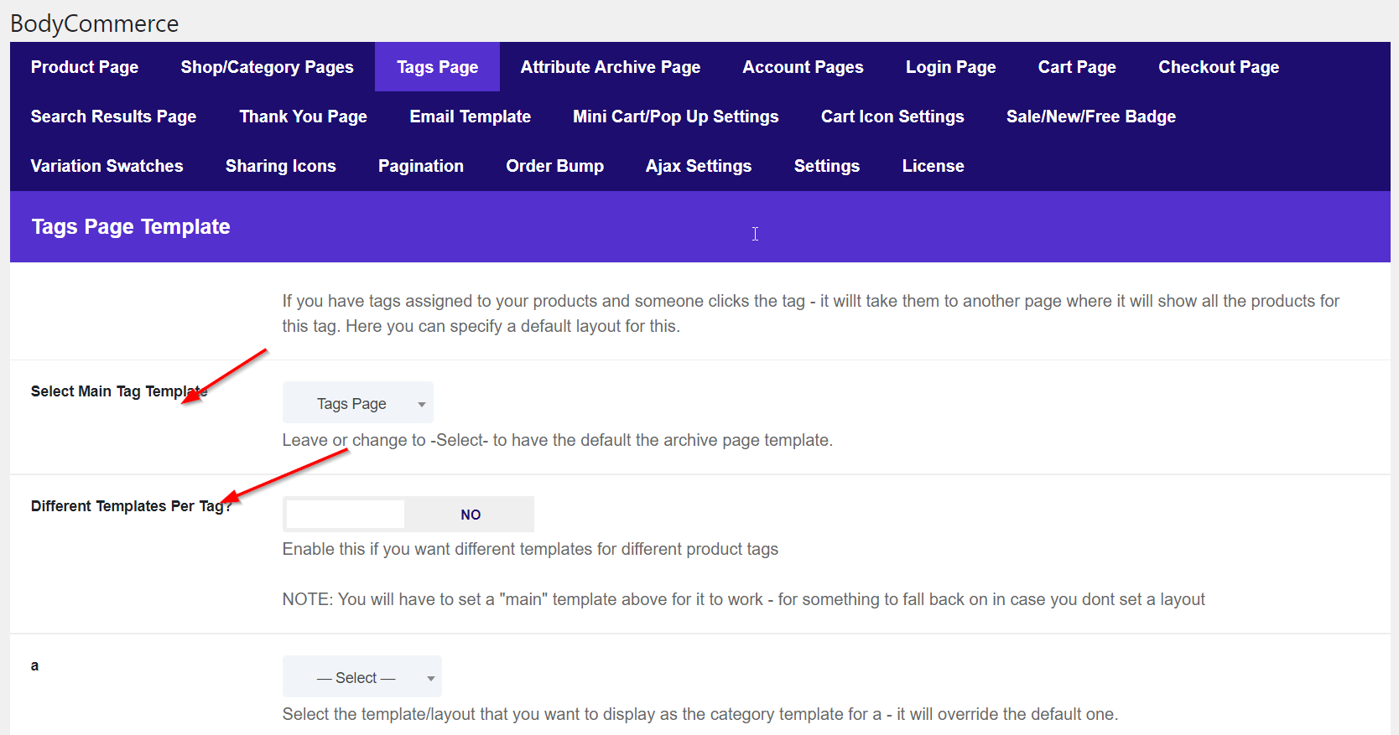Click the Select Main Tag Template label
This screenshot has width=1399, height=735.
[x=119, y=391]
